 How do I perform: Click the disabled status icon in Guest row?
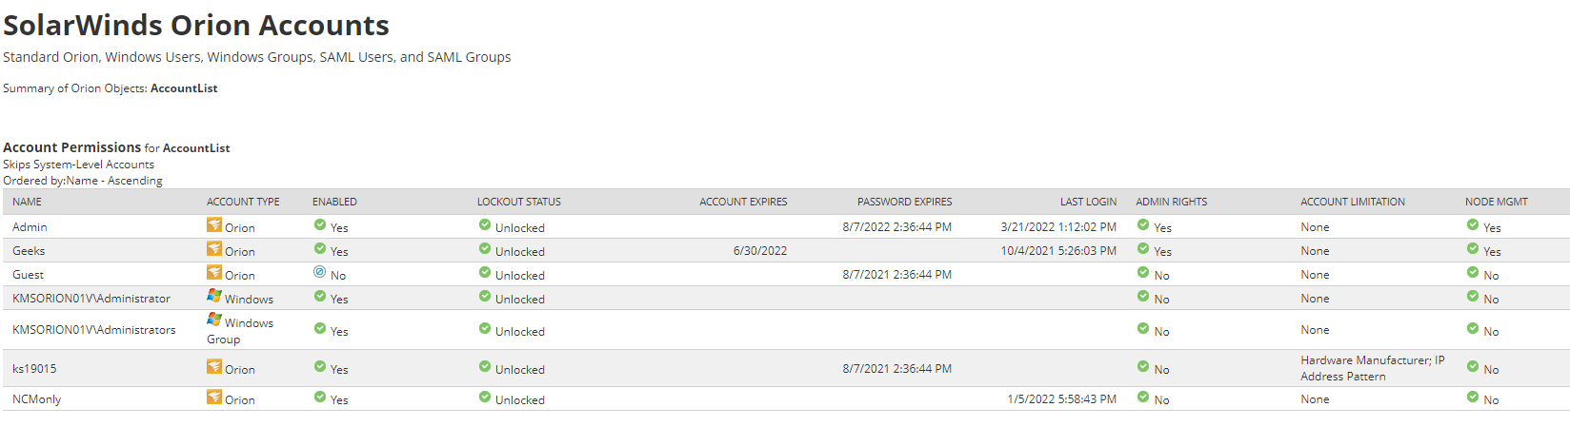pos(320,273)
